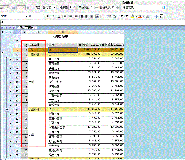Viewport: 185px width, 160px height.
Task: Increase the 单位列数 spinner value
Action: (96, 7)
